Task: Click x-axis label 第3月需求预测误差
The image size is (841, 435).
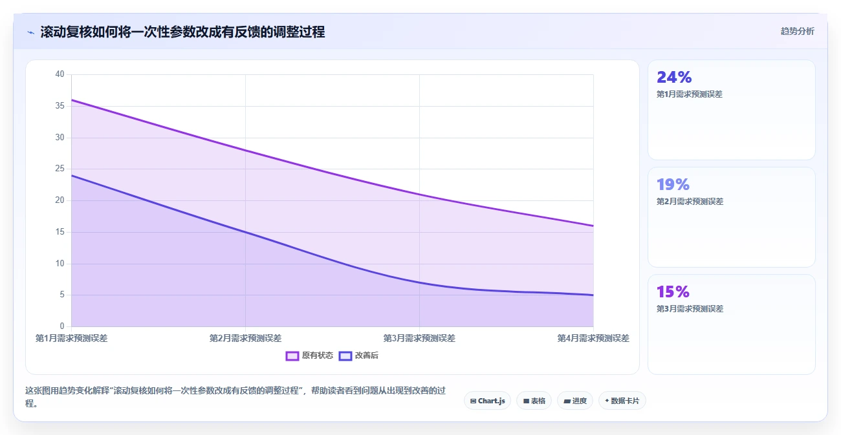Action: [x=419, y=338]
